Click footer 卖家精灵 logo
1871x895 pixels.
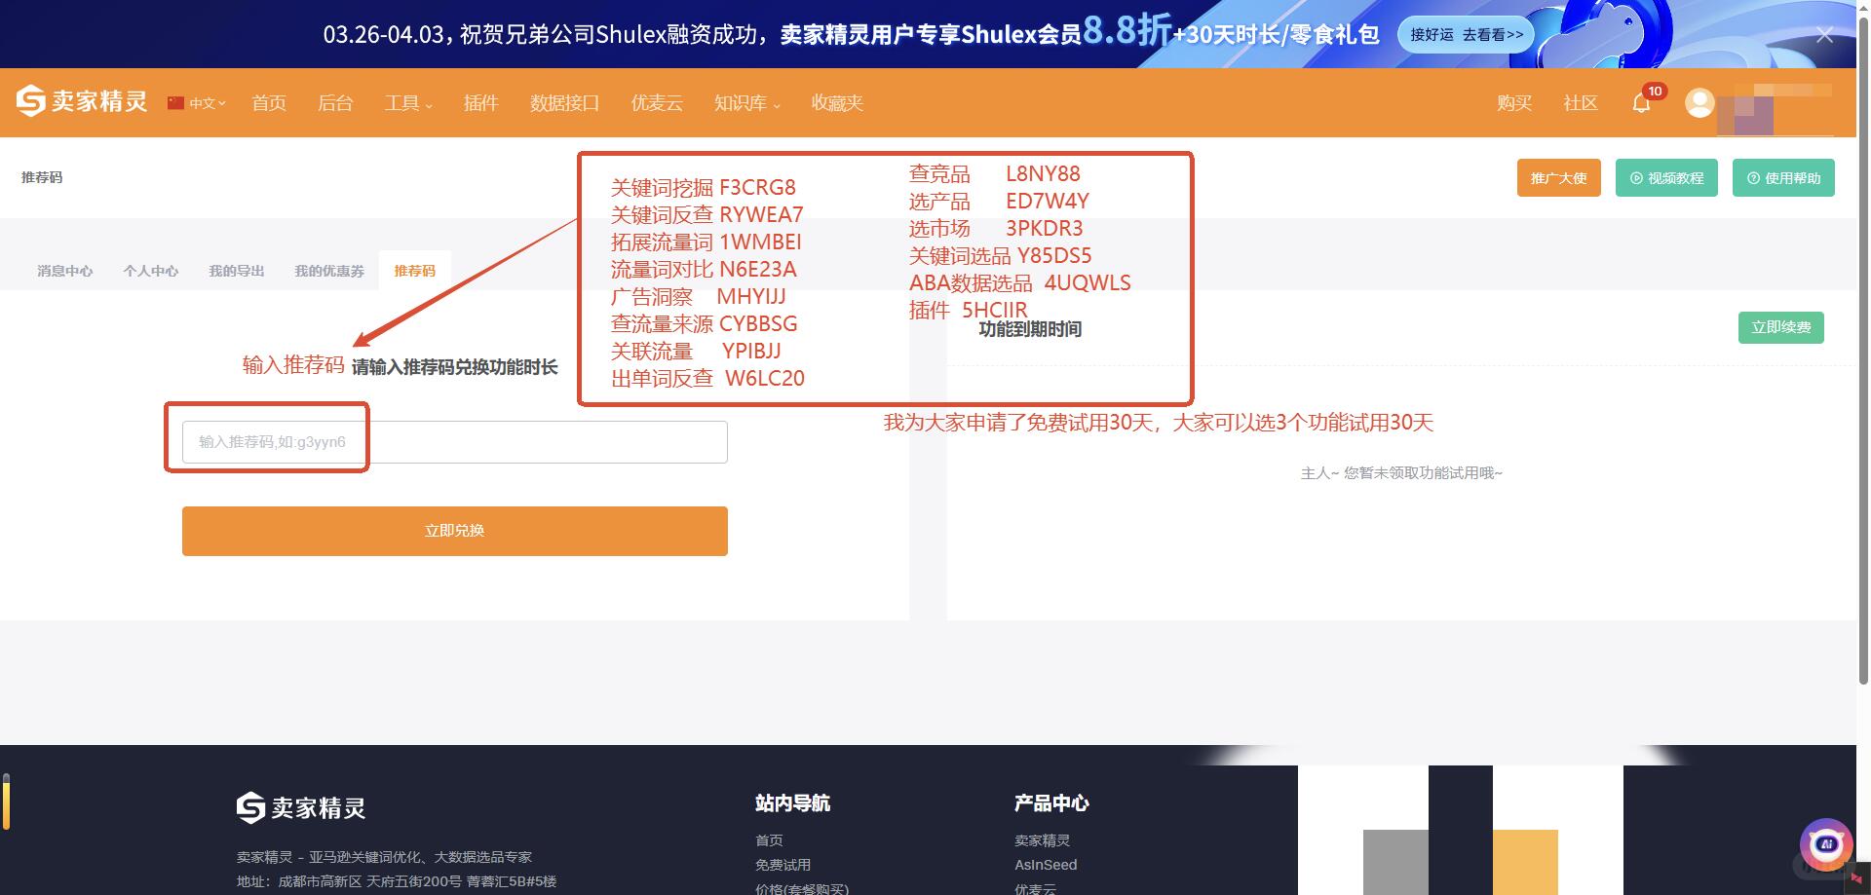click(301, 807)
